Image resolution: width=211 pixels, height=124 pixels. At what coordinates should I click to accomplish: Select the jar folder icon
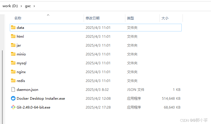13,45
